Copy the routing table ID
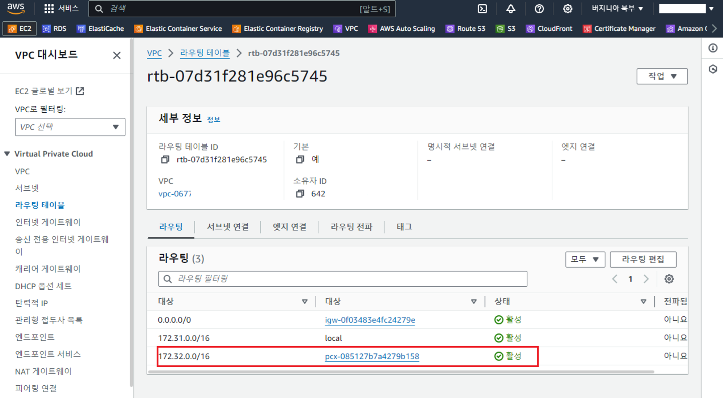 (x=165, y=160)
